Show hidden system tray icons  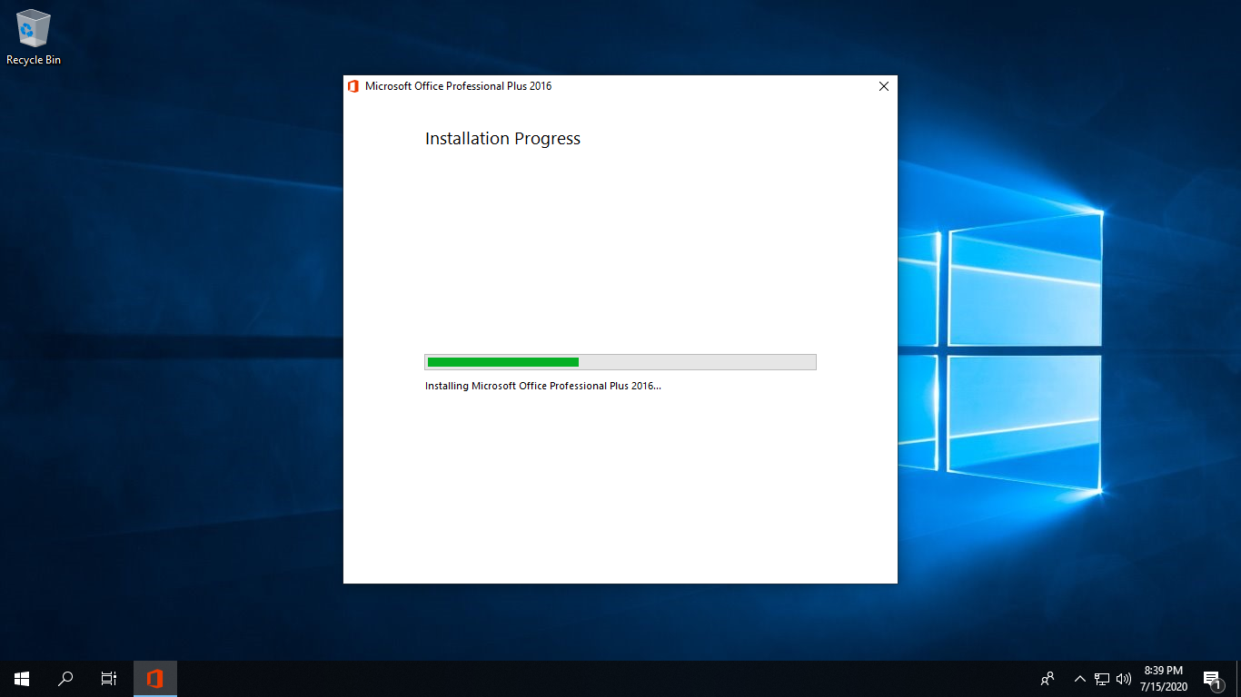pos(1080,679)
